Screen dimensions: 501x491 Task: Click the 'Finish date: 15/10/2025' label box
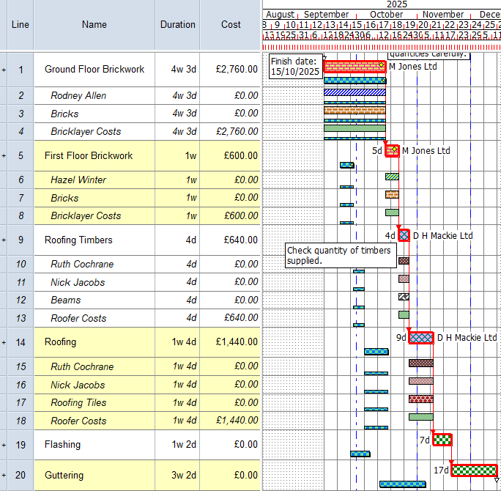[294, 67]
